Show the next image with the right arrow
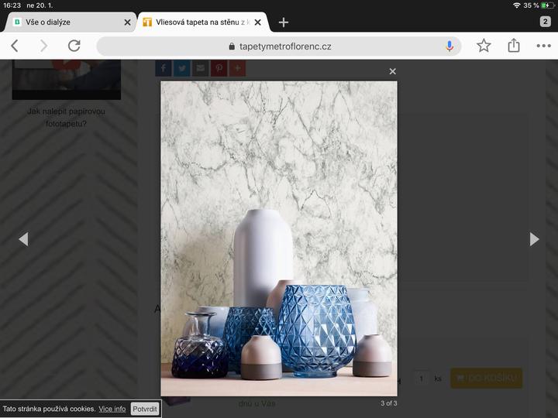 534,239
